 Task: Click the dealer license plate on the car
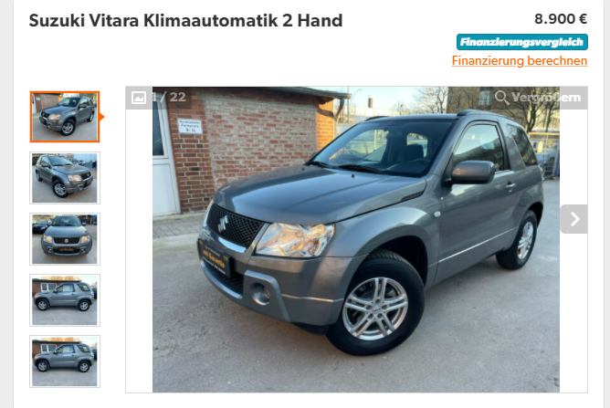pyautogui.click(x=214, y=258)
